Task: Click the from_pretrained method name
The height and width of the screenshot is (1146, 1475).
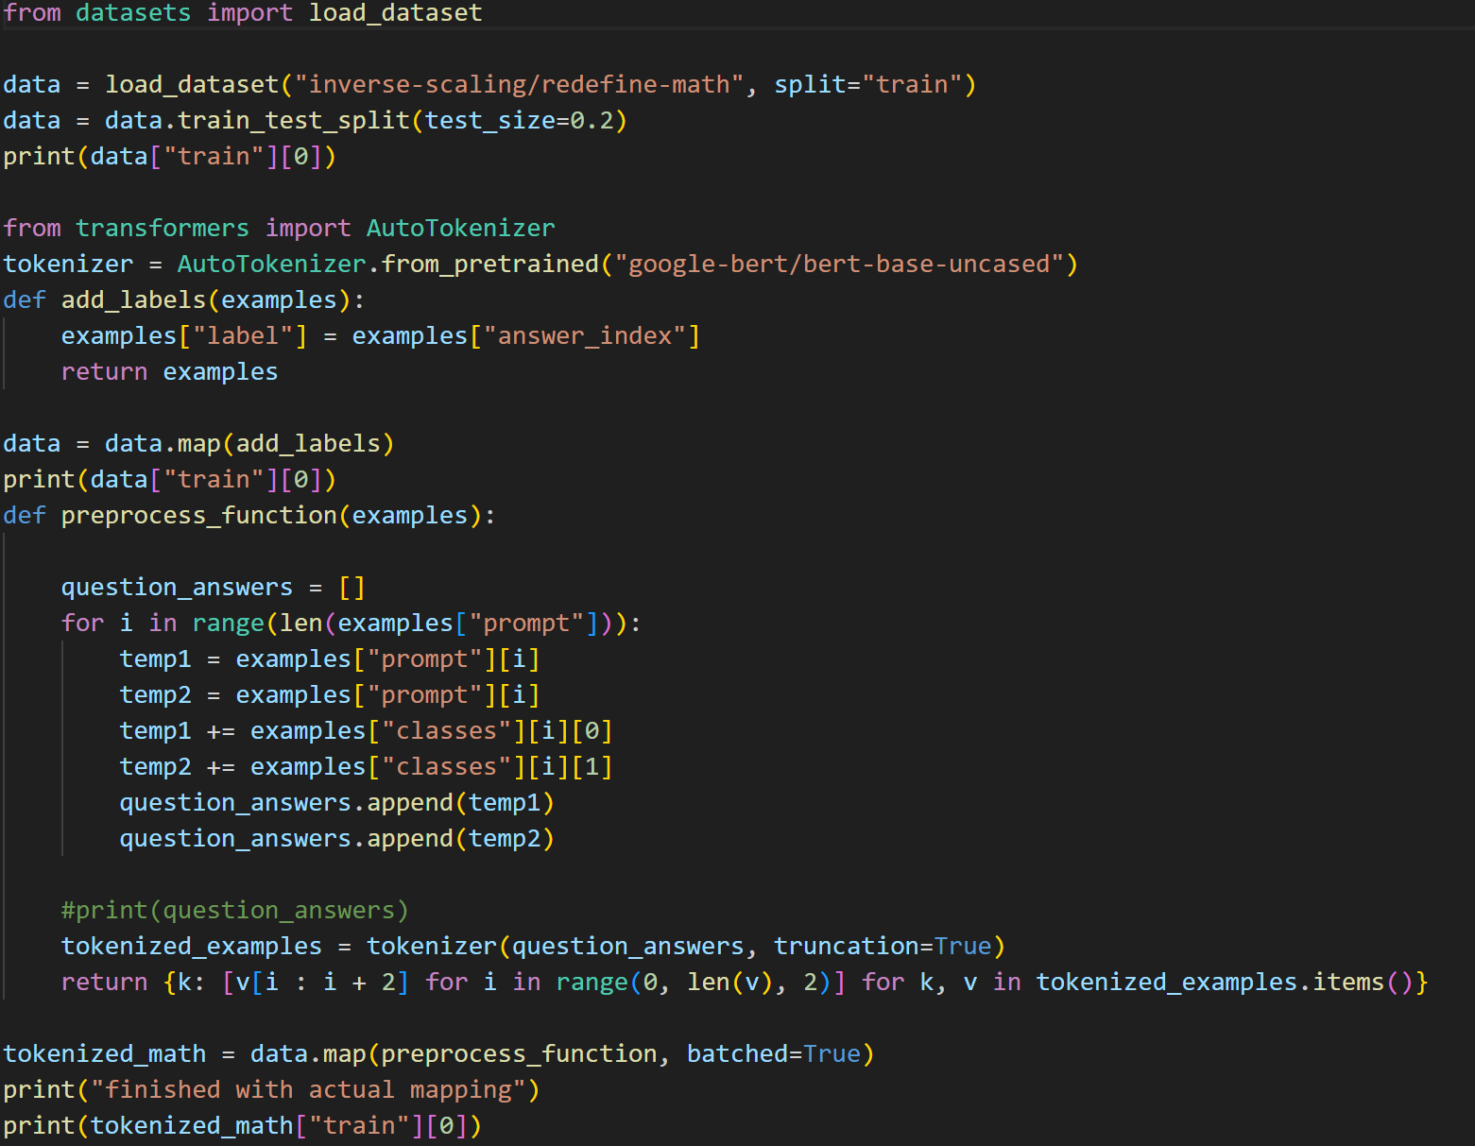Action: coord(489,265)
